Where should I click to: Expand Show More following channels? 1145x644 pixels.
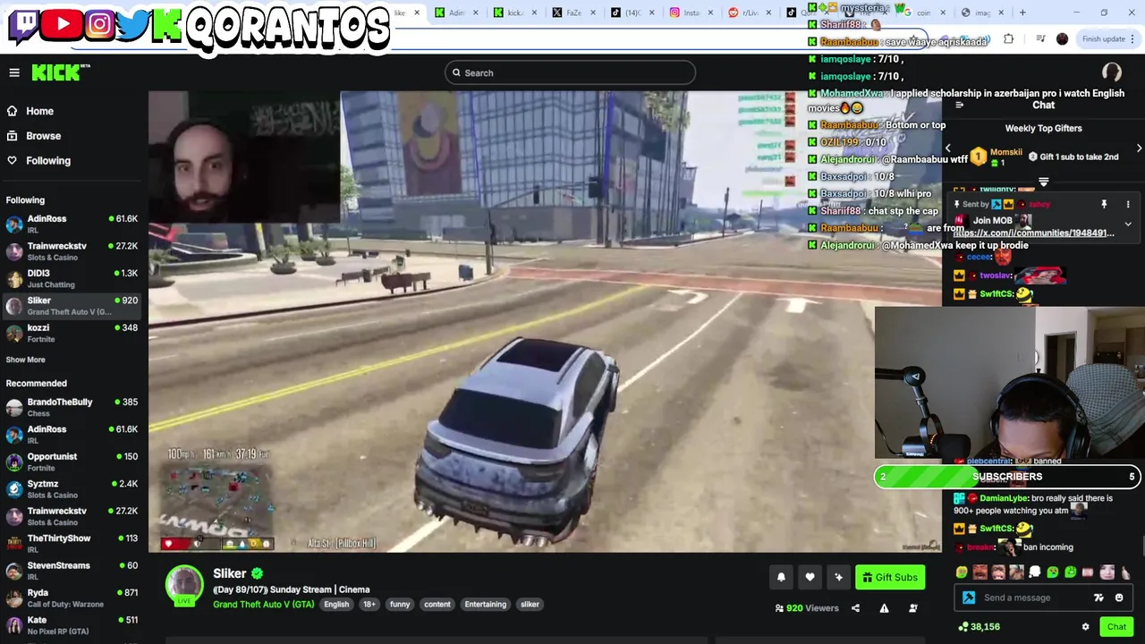(25, 360)
